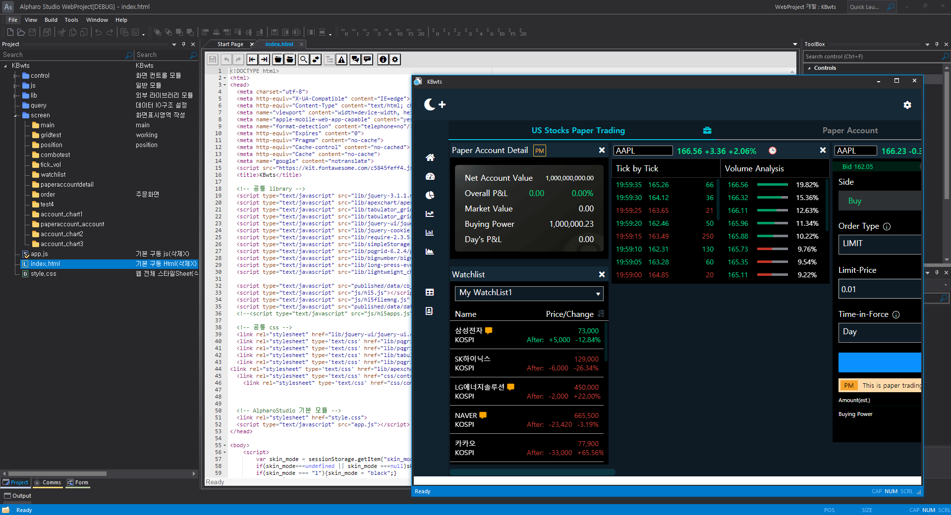Edit the Limit-Price input field
The height and width of the screenshot is (515, 951).
click(879, 289)
